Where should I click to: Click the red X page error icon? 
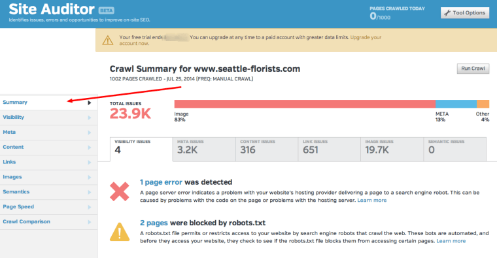point(120,191)
